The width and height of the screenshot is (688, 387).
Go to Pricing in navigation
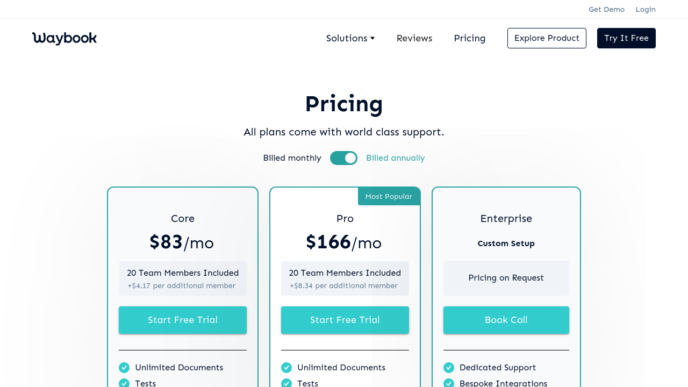(x=469, y=38)
